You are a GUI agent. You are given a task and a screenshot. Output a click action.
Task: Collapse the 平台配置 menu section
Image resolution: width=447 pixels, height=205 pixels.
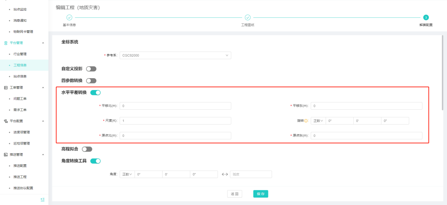(x=43, y=121)
